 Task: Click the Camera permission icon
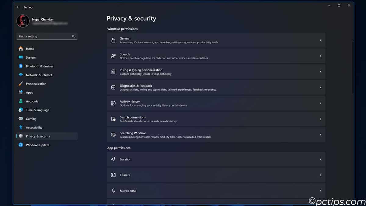(113, 175)
